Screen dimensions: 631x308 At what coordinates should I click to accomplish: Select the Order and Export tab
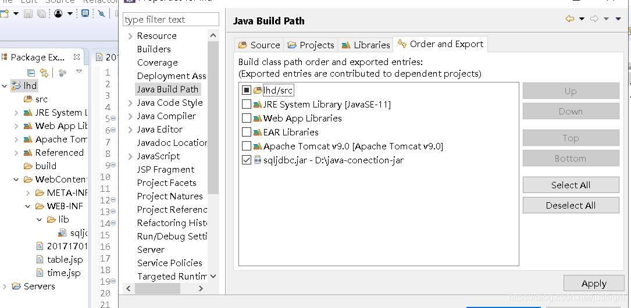(440, 44)
